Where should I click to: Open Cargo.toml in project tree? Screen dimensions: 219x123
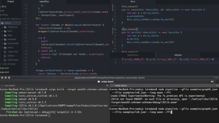[4, 72]
